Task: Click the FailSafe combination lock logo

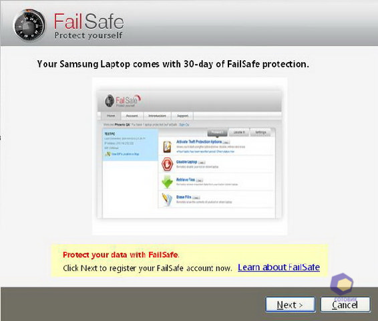Action: click(x=29, y=25)
